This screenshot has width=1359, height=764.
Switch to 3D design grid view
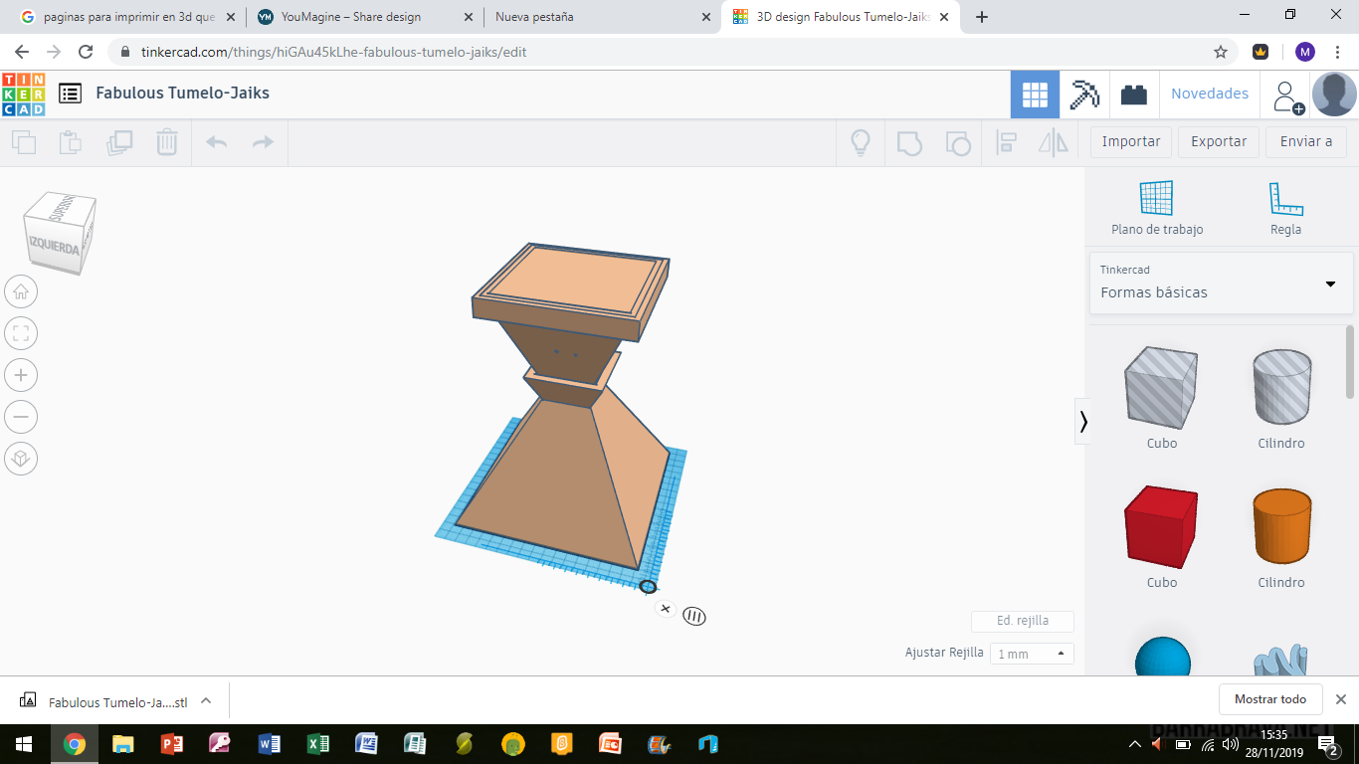tap(1035, 95)
